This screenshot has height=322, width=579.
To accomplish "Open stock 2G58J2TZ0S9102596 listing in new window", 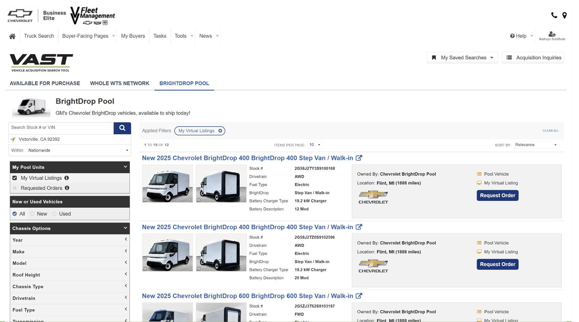I will (359, 227).
